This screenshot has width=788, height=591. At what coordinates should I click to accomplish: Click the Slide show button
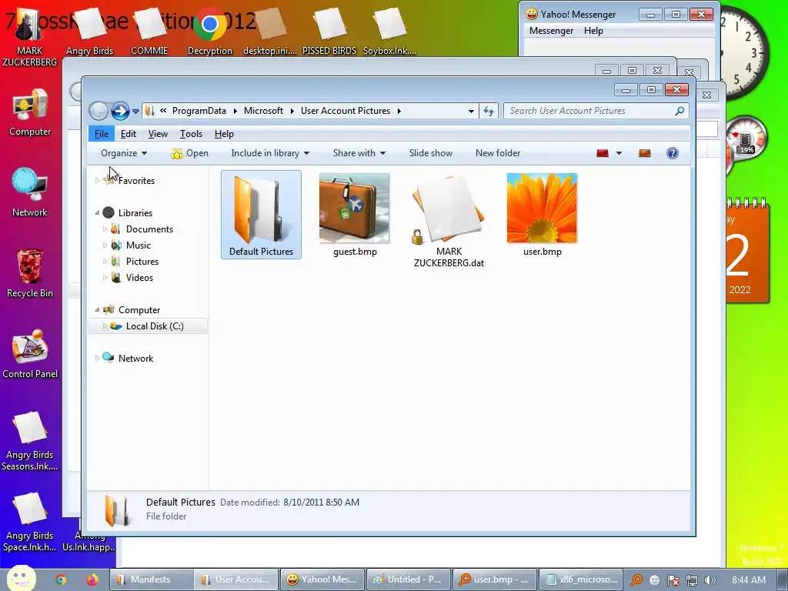pyautogui.click(x=431, y=153)
